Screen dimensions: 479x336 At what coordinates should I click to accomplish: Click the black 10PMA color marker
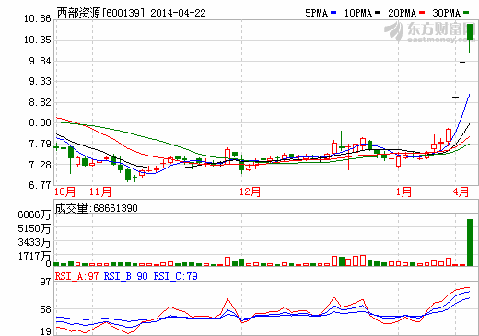378,13
